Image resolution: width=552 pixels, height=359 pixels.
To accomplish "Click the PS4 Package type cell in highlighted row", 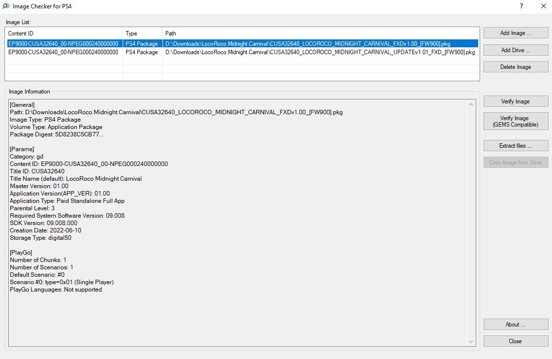I will (x=141, y=44).
